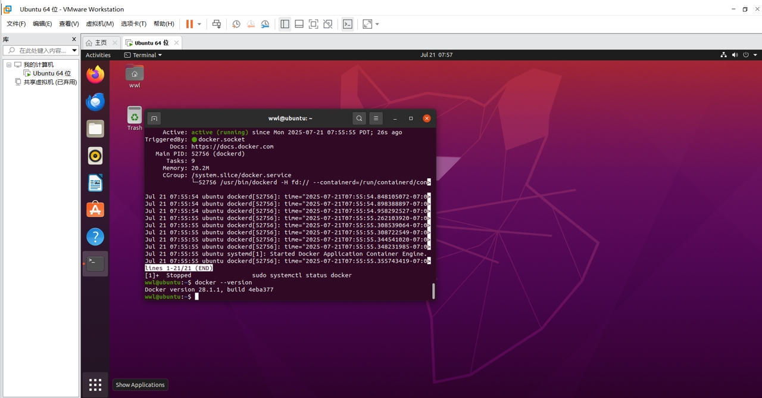Toggle Unity mode for the guest

click(327, 24)
